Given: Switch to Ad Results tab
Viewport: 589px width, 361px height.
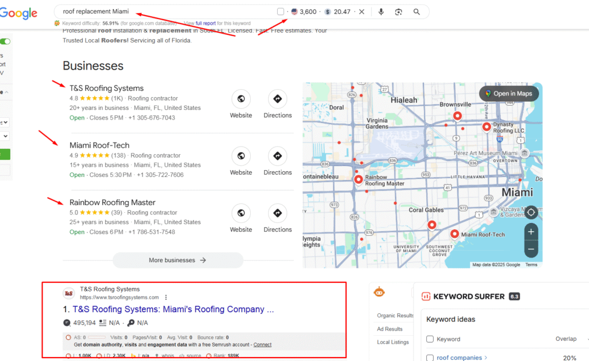Looking at the screenshot, I should [x=389, y=329].
